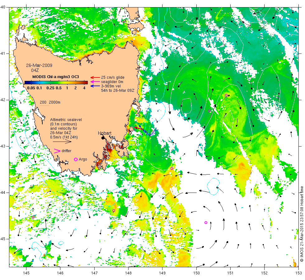Click Argo float marker near 147.6E 44.4S

(x=114, y=211)
